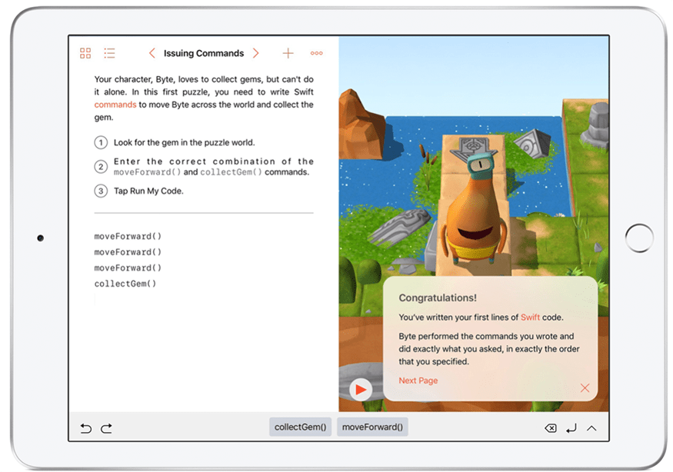The height and width of the screenshot is (472, 673).
Task: Tap the plus icon to add content
Action: 288,53
